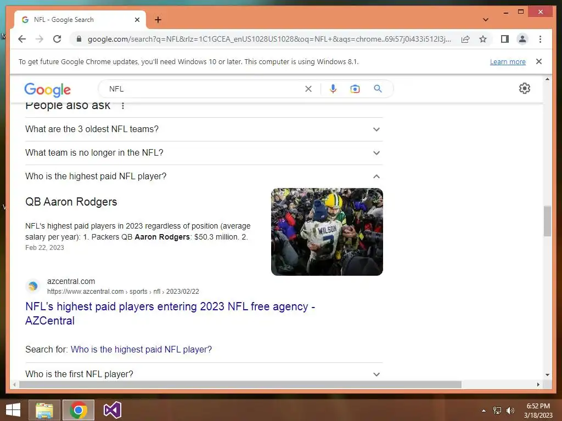Click the vertical scrollbar thumb

click(547, 221)
